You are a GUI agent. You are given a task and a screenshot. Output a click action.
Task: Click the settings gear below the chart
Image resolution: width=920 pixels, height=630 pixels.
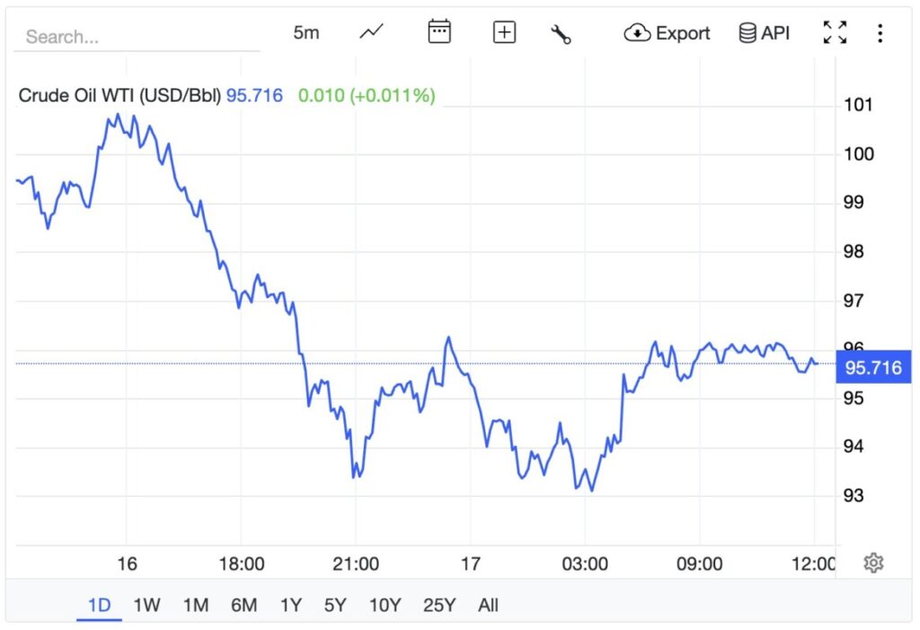coord(873,561)
